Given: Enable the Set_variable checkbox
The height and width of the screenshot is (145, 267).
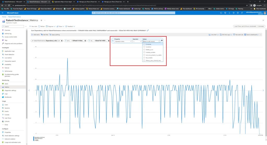Looking at the screenshot, I should point(144,58).
